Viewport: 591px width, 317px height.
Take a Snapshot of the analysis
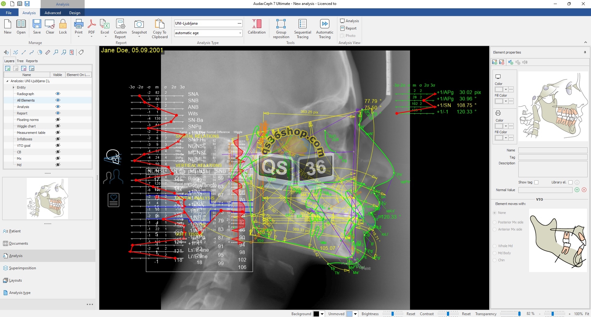tap(139, 24)
